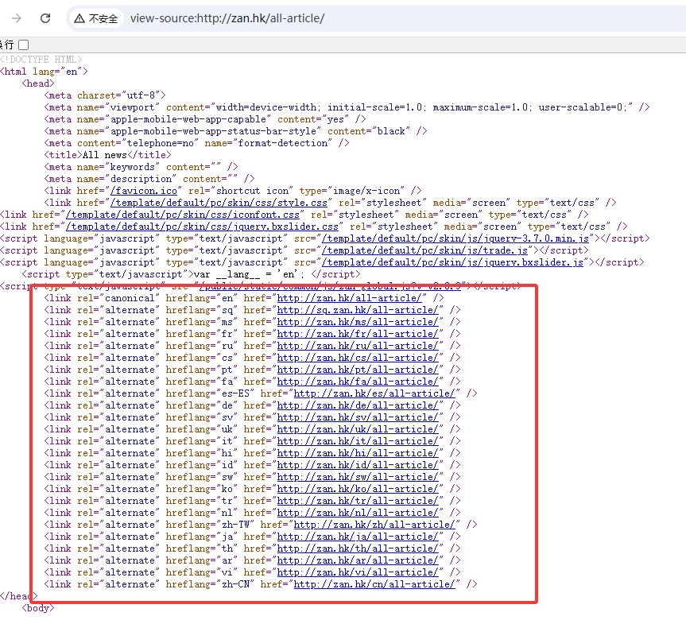The height and width of the screenshot is (624, 686).
Task: Open the zan.hk/pt/all-article link
Action: pos(358,370)
